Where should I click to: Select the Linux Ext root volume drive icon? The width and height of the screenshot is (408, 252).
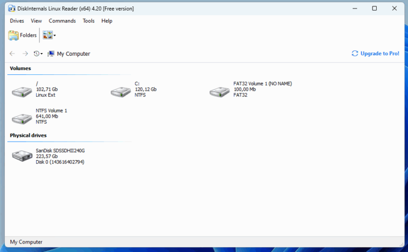(x=22, y=91)
